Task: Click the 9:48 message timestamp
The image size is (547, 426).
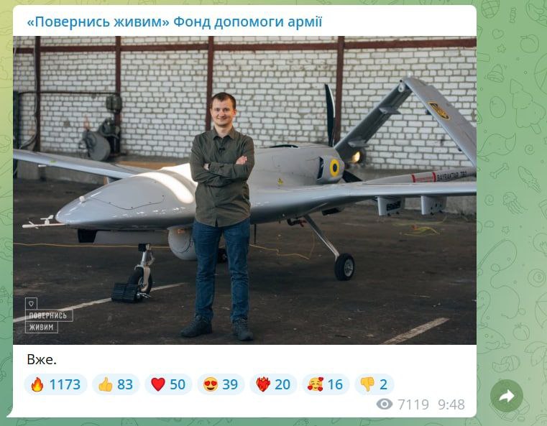Action: coord(451,404)
